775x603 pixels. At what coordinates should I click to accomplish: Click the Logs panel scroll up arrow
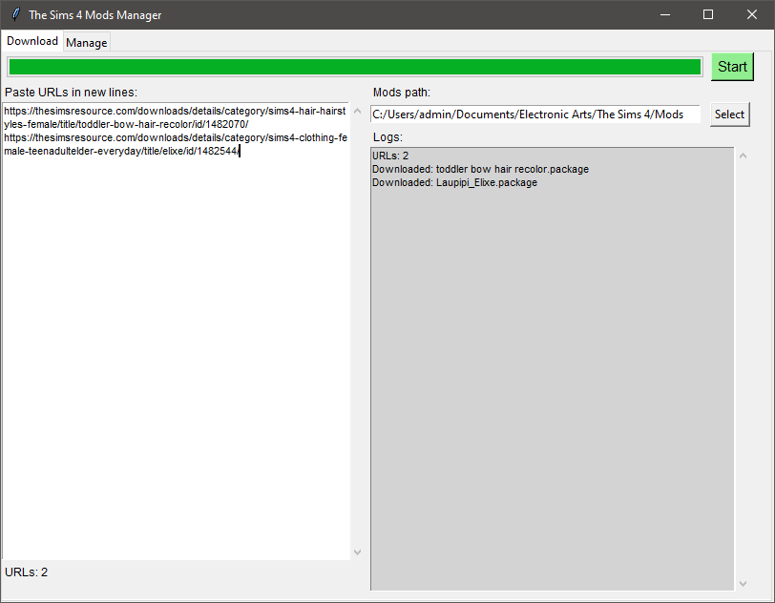click(x=743, y=156)
